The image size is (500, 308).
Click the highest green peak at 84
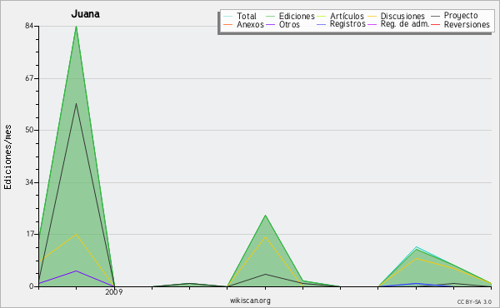pyautogui.click(x=76, y=27)
